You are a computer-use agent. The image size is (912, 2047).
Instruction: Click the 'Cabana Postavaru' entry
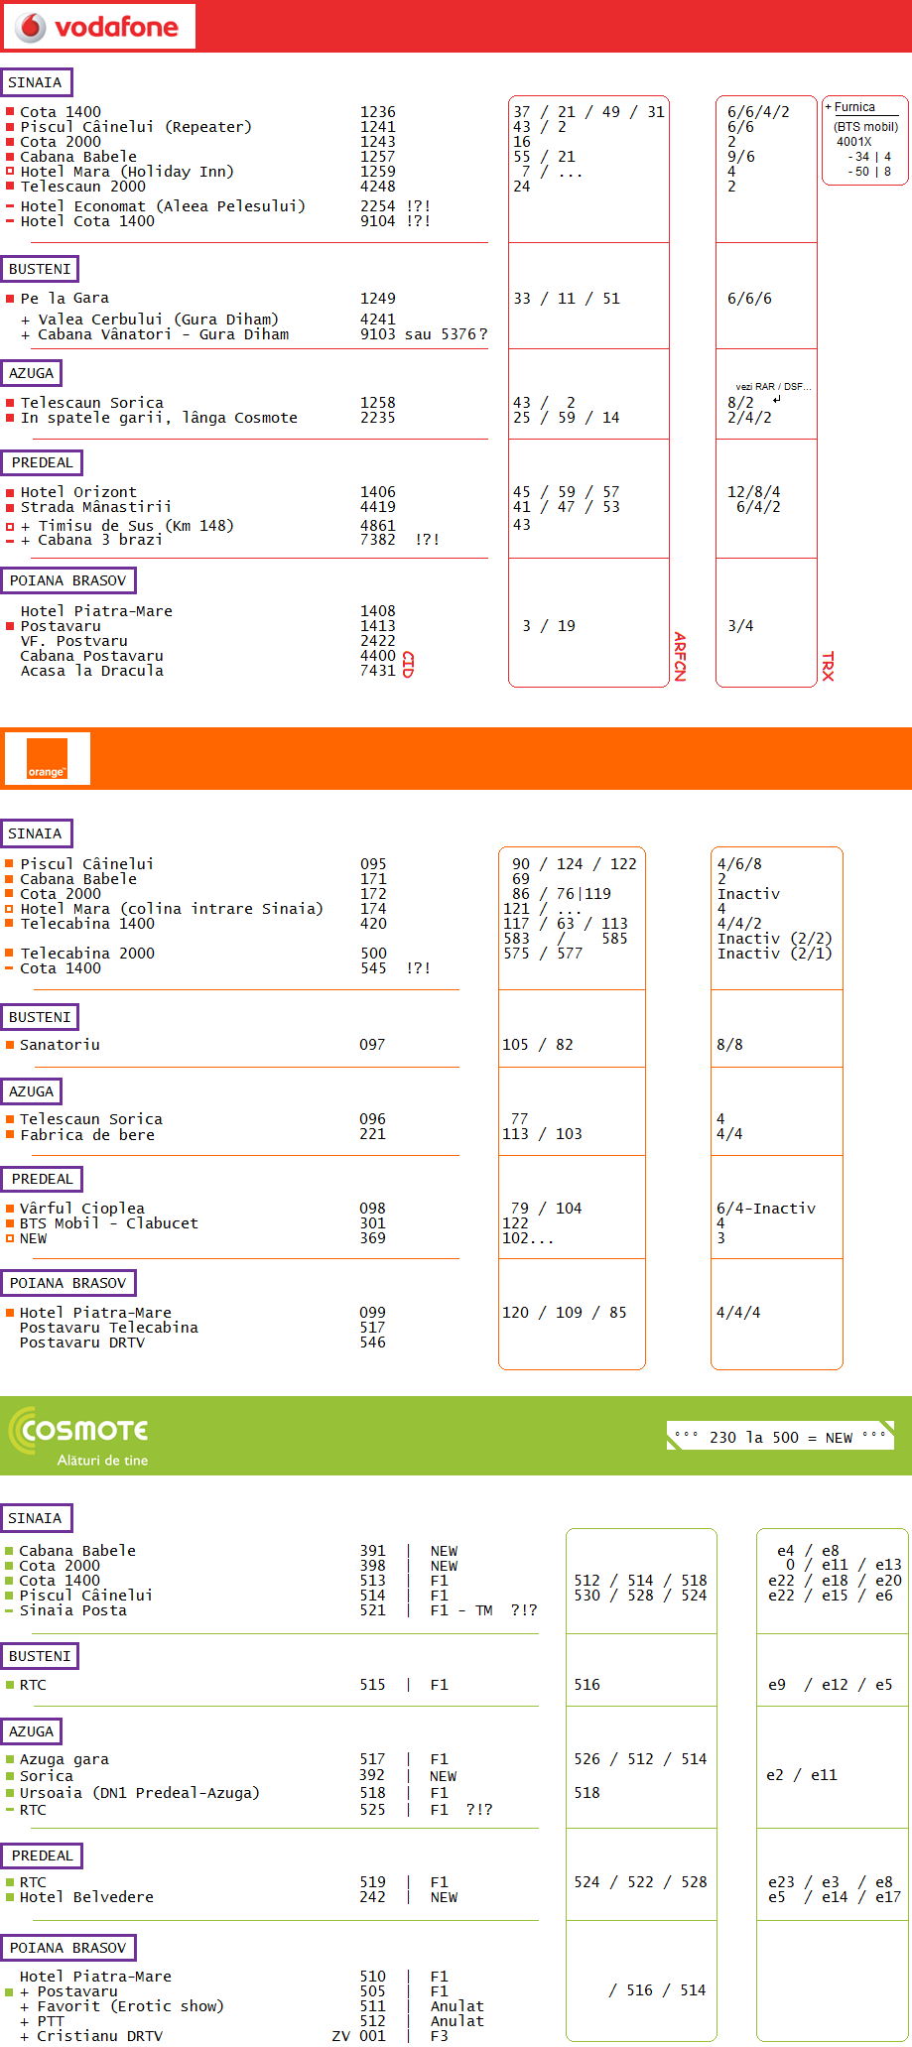tap(92, 656)
